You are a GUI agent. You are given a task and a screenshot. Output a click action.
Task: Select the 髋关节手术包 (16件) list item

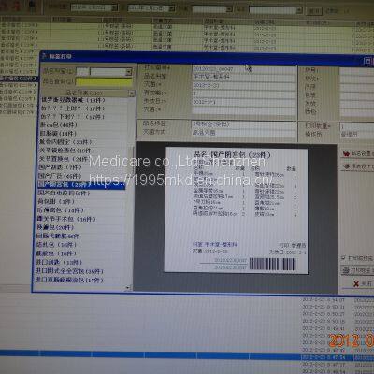[x=66, y=219]
